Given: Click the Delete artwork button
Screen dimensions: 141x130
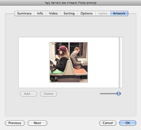Looking at the screenshot, I should [x=48, y=94].
